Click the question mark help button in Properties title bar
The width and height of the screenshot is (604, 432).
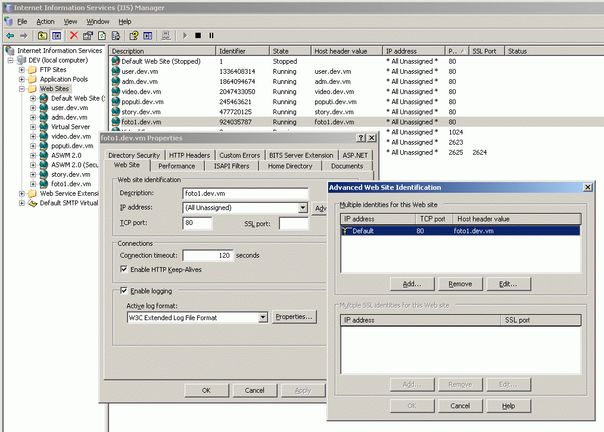tap(361, 137)
